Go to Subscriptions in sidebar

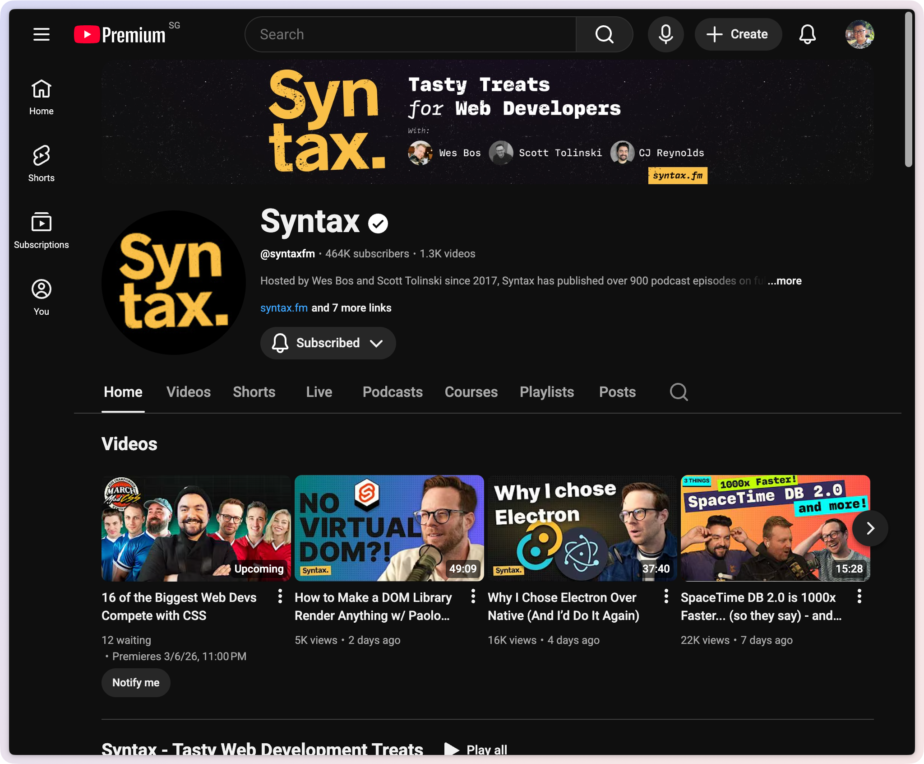tap(41, 230)
